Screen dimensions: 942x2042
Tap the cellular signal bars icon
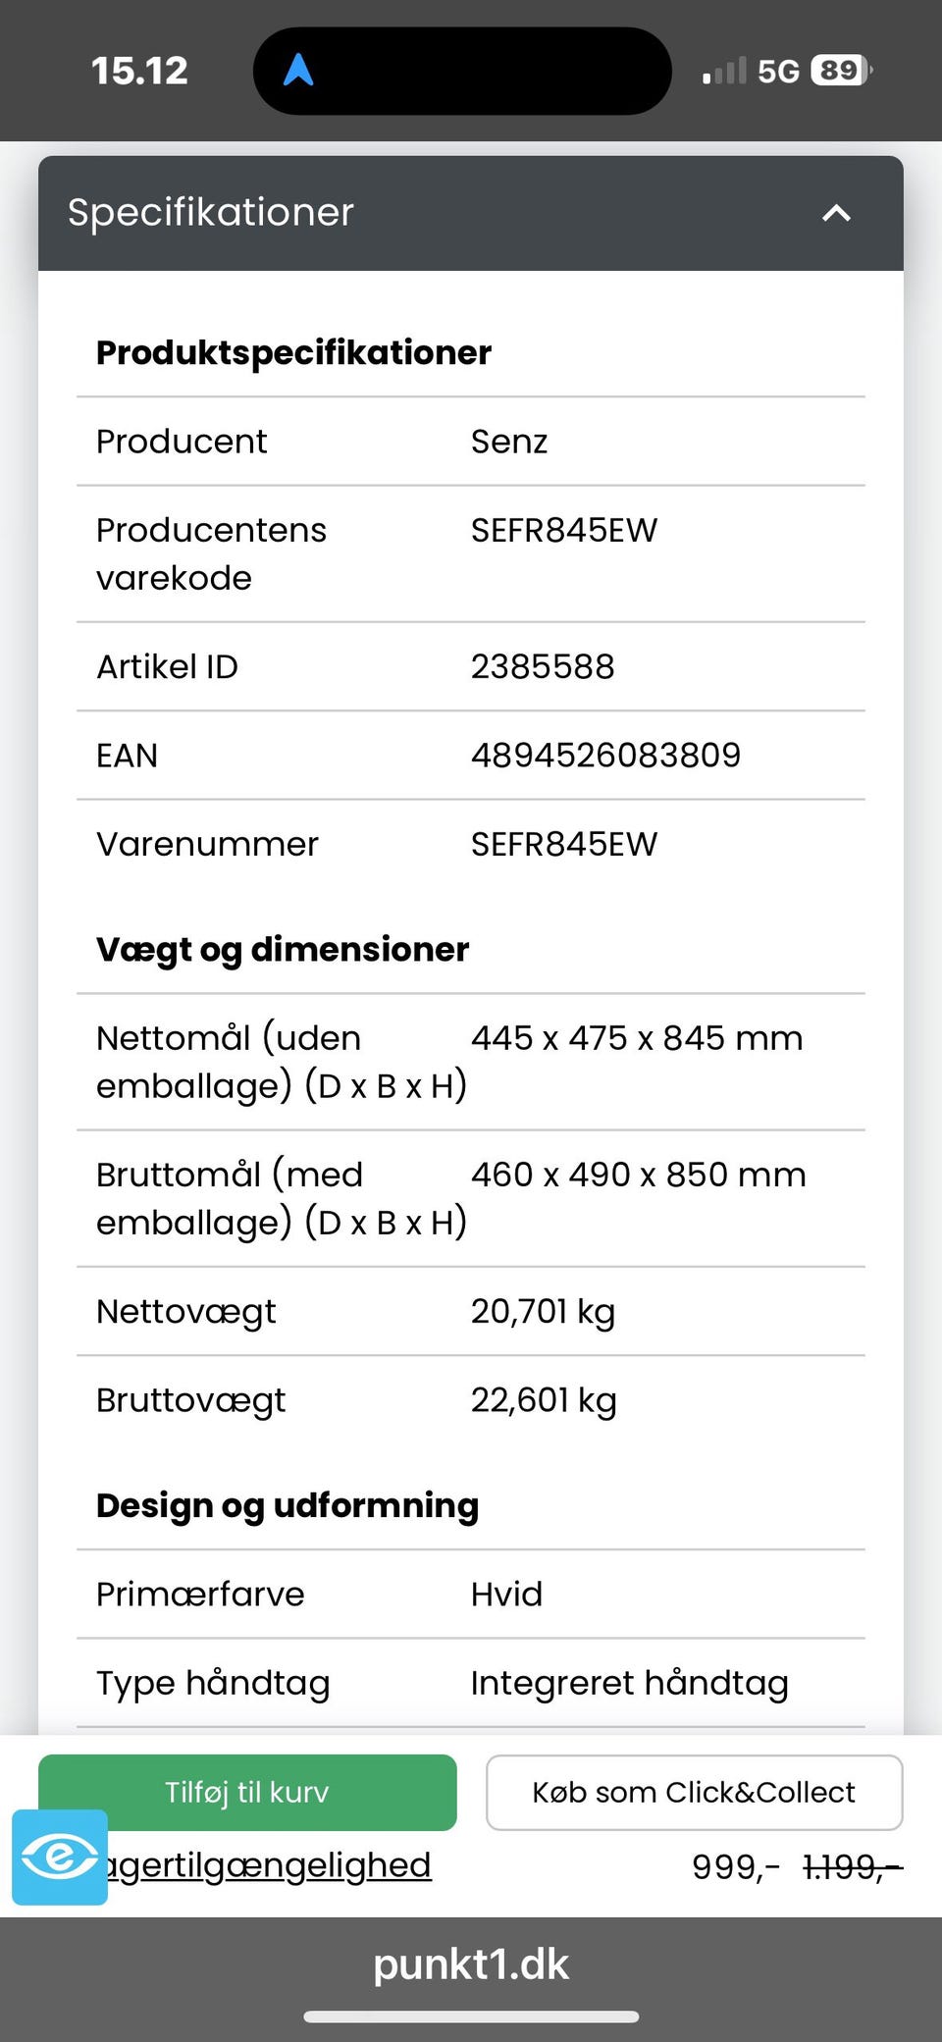(724, 71)
